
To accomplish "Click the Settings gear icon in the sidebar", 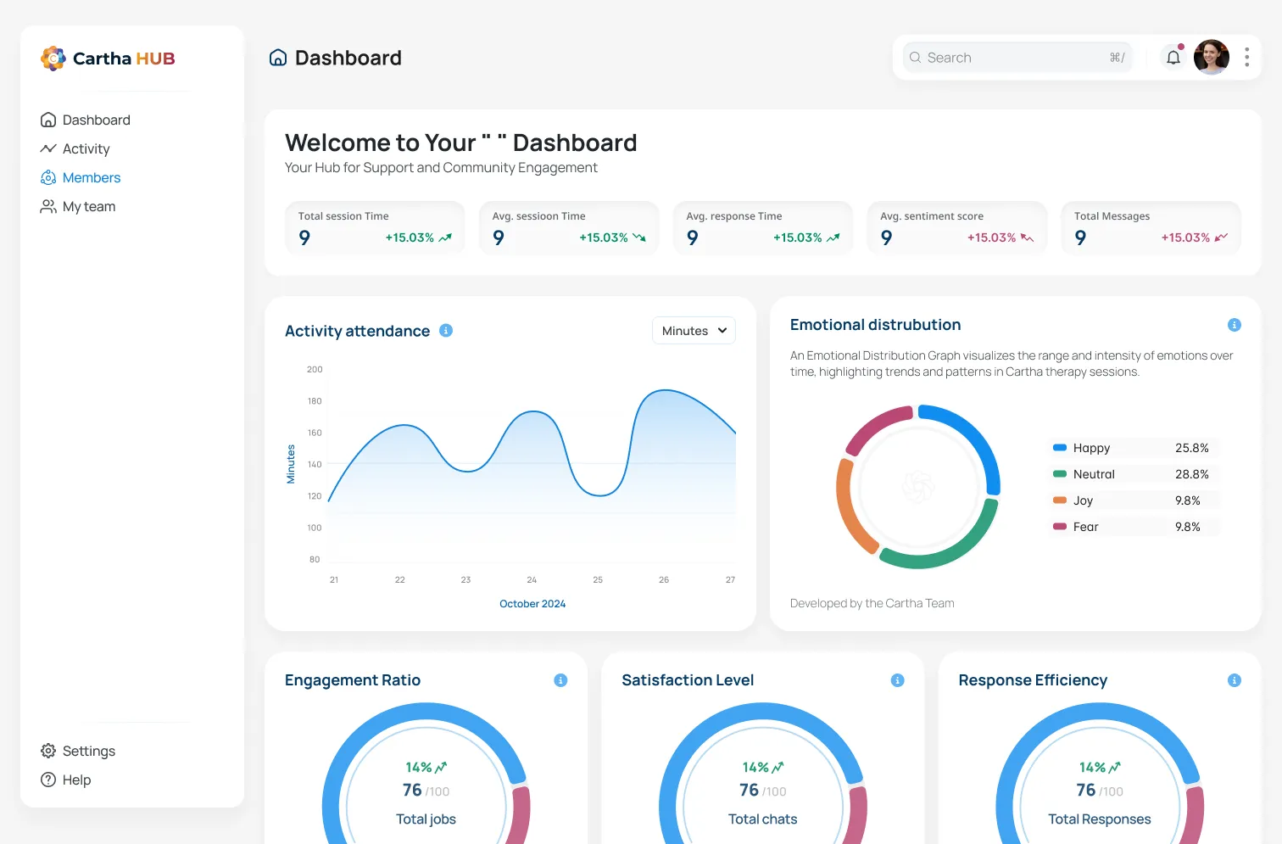I will click(x=48, y=751).
